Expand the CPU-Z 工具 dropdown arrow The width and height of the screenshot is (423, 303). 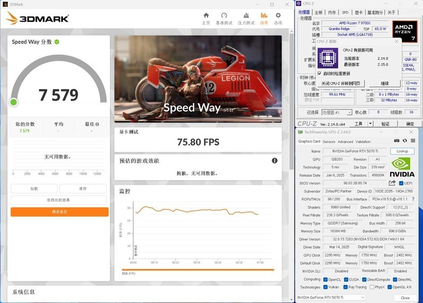(371, 124)
